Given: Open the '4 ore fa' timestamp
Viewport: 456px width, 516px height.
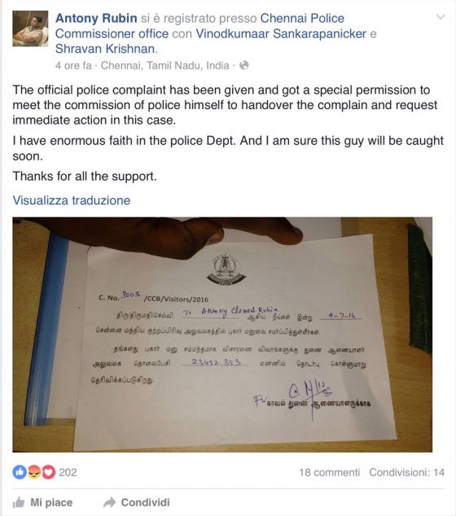Looking at the screenshot, I should click(x=73, y=65).
